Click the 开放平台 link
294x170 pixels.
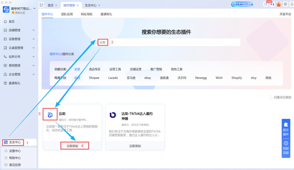[x=285, y=14]
